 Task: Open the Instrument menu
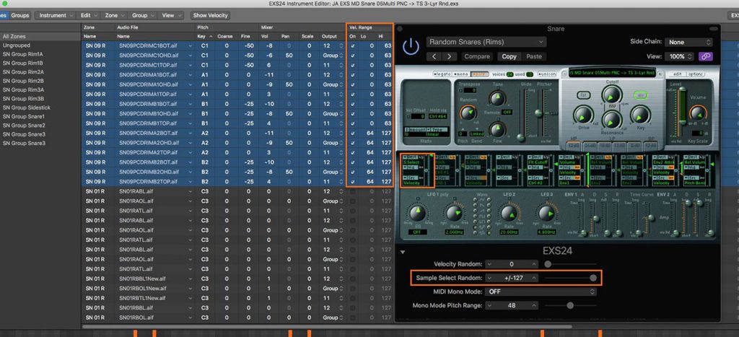point(56,15)
